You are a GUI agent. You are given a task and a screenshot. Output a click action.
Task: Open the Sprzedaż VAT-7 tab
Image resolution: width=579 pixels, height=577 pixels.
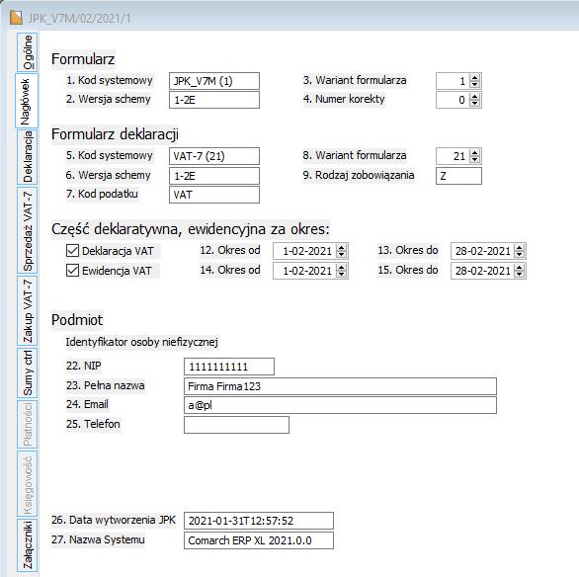click(x=28, y=231)
